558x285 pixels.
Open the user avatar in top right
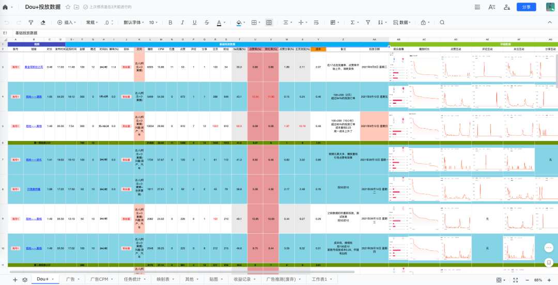551,7
